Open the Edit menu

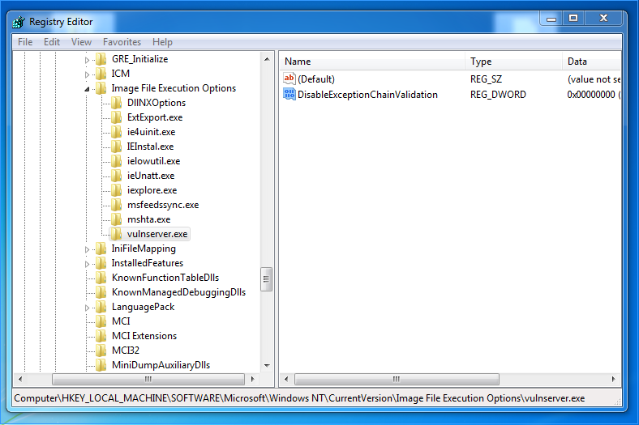pyautogui.click(x=52, y=42)
